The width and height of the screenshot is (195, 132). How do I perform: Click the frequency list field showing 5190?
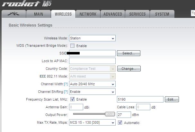tap(140, 99)
